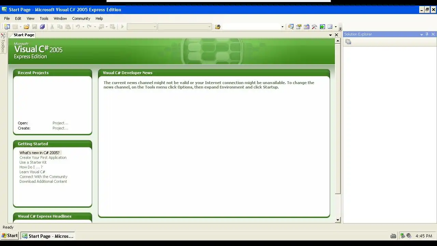
Task: Click the Navigate Forward toolbar icon
Action: (112, 27)
